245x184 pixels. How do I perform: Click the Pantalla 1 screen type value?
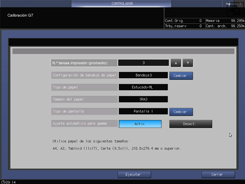click(143, 111)
